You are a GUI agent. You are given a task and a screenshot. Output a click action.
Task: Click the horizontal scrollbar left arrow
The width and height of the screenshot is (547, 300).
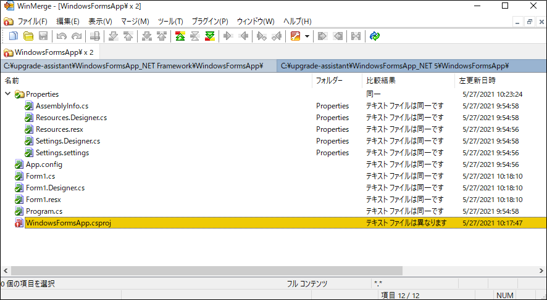click(x=5, y=271)
